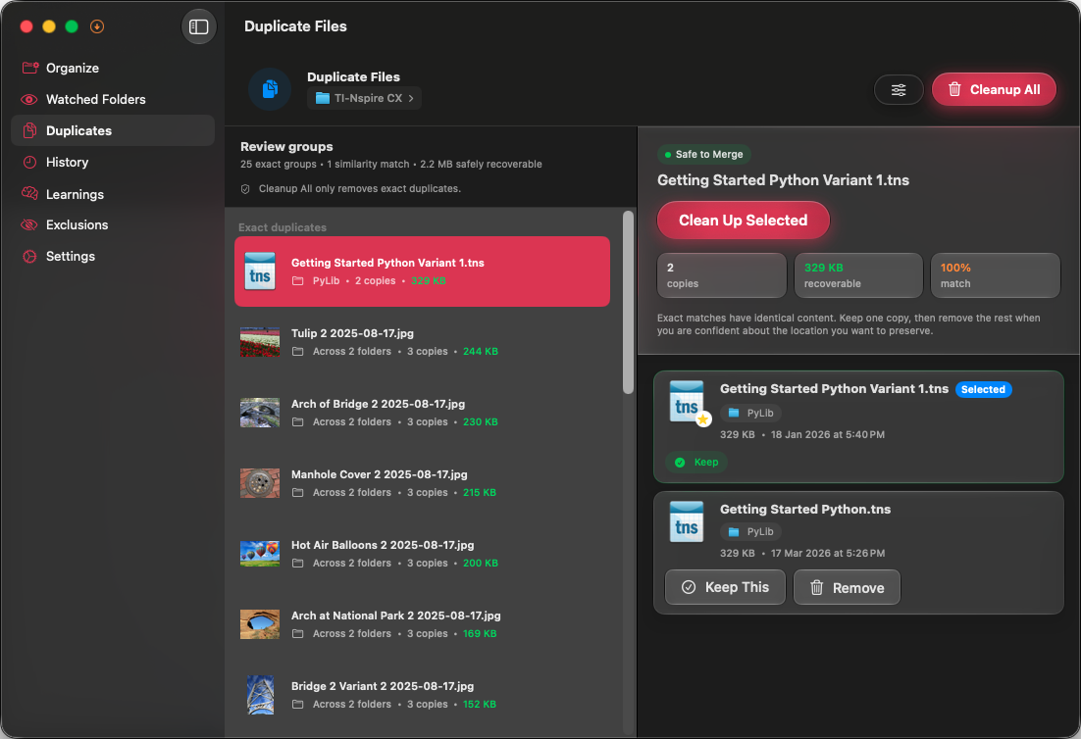The image size is (1081, 739).
Task: Click the Clean Up Selected button
Action: [744, 221]
